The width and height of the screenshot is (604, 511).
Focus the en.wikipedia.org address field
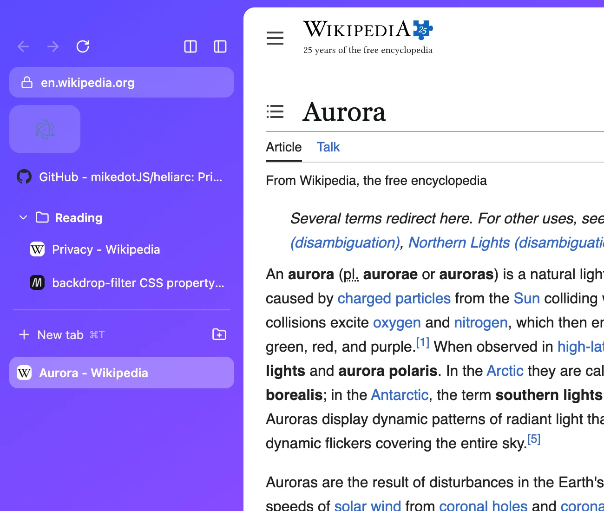tap(122, 82)
